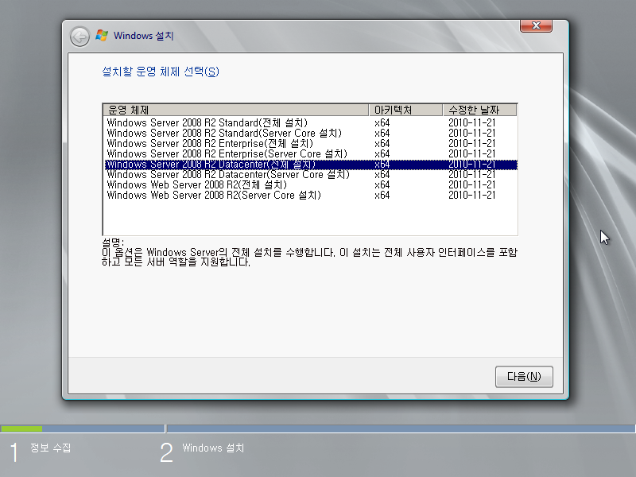Click the 설명 description paragraph text

pyautogui.click(x=309, y=257)
